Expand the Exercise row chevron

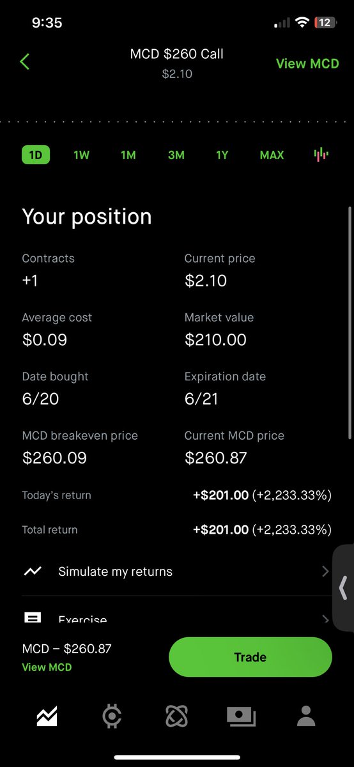[326, 619]
